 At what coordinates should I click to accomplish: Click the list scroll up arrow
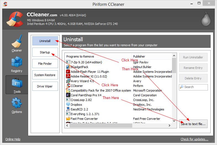174,56
